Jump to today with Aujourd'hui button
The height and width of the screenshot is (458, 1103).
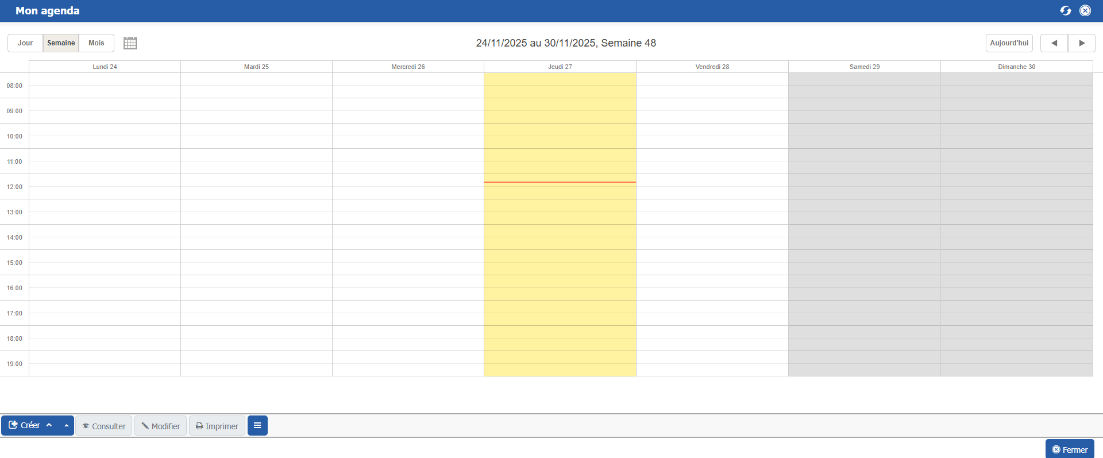coord(1009,43)
